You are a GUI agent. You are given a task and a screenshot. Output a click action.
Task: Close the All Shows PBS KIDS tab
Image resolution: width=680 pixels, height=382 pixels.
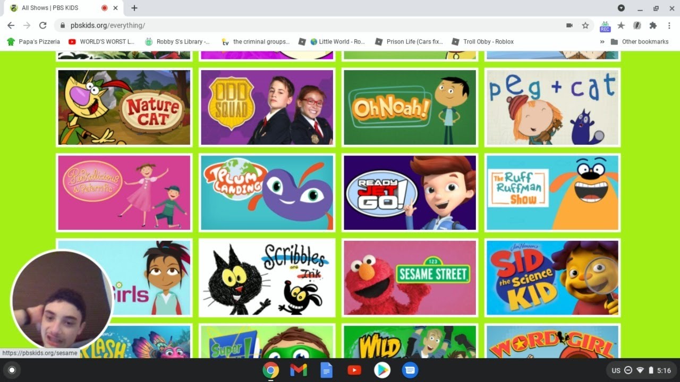[x=115, y=8]
